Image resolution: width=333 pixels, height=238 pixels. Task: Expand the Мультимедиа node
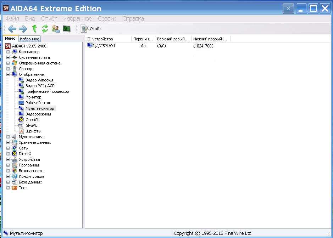point(8,137)
